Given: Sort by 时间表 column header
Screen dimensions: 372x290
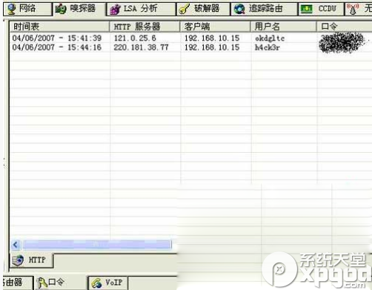Looking at the screenshot, I should (59, 27).
